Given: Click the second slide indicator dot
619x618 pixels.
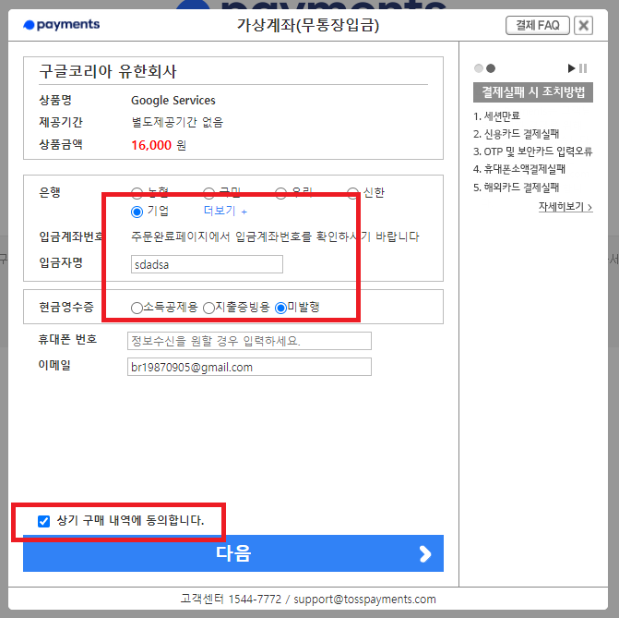Looking at the screenshot, I should [x=491, y=68].
